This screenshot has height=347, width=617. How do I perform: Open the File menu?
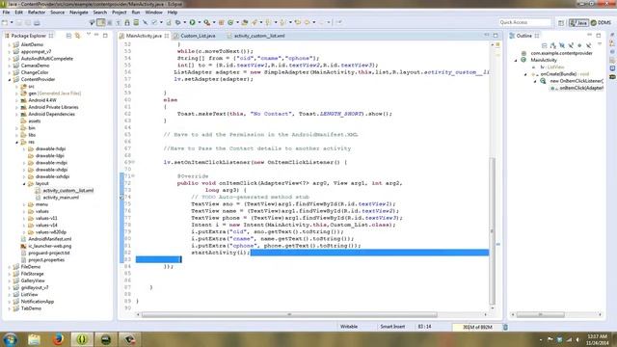coord(7,13)
